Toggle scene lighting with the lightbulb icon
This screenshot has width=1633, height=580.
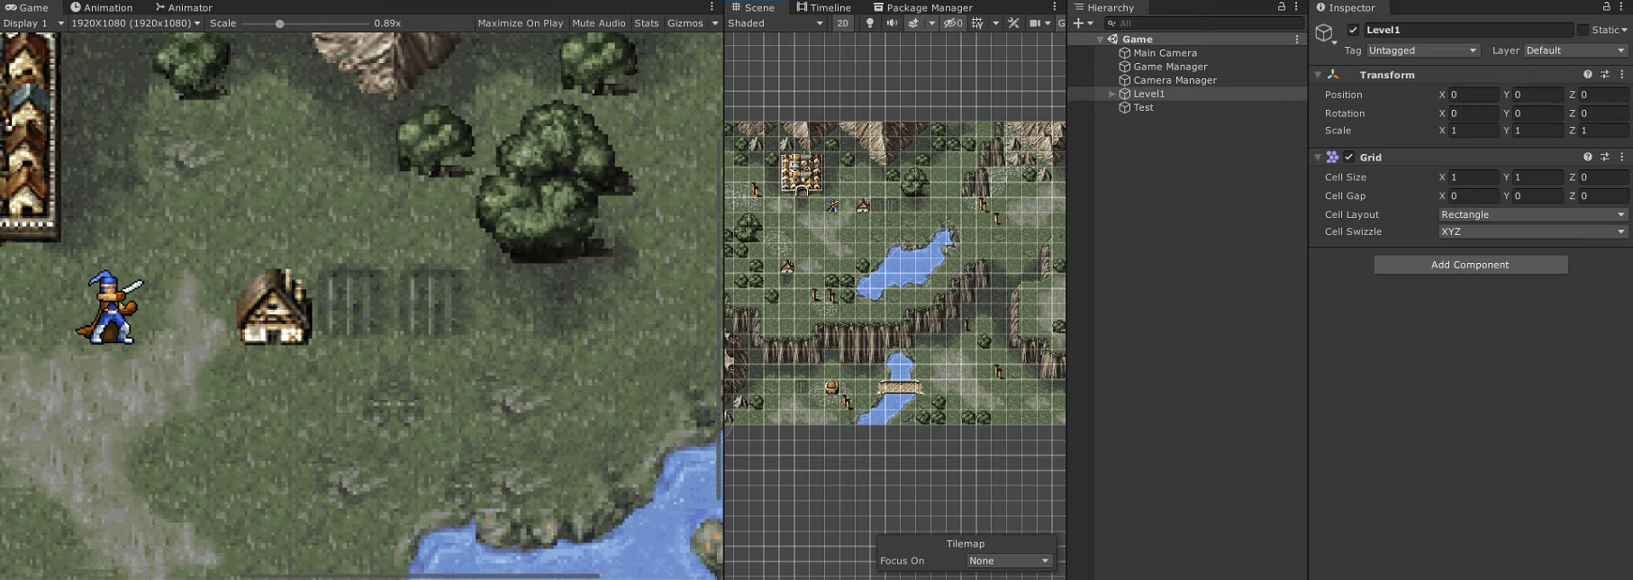(869, 23)
